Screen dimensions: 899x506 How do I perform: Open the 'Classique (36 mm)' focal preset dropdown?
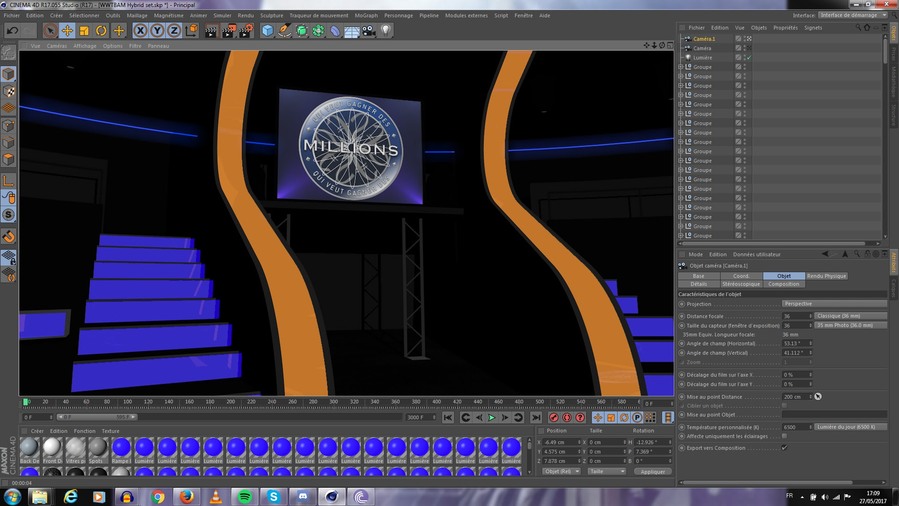850,316
